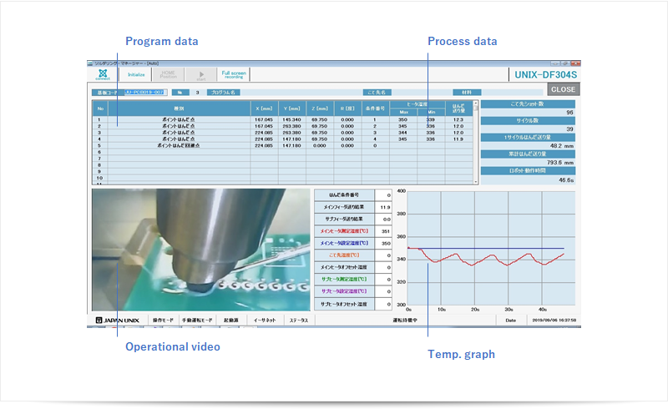The width and height of the screenshot is (668, 409).
Task: Click ステータス in the status bar
Action: coord(298,320)
